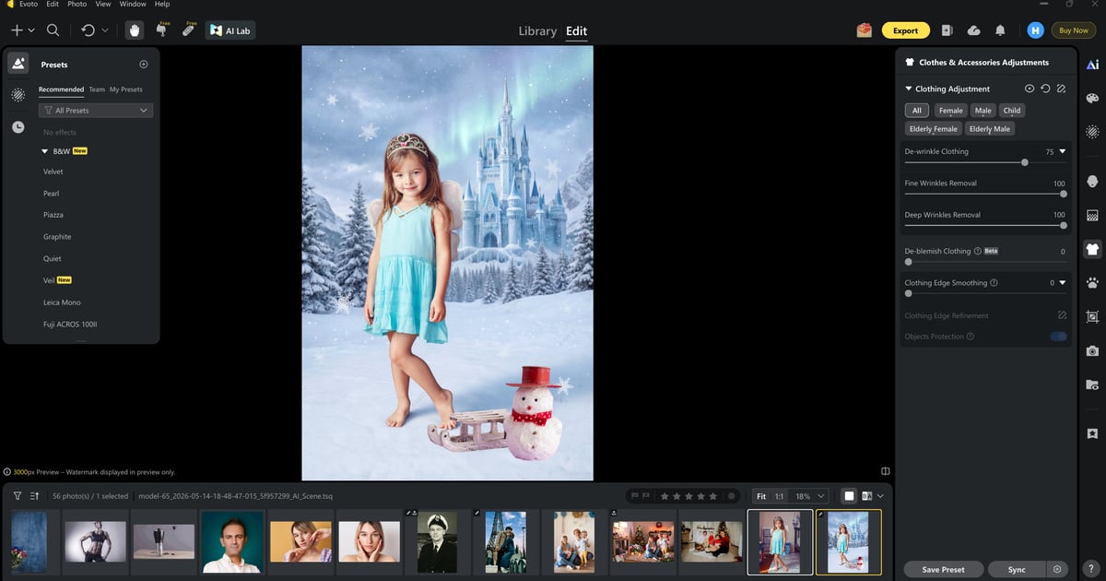The image size is (1106, 581).
Task: Set zoom to Fit
Action: [761, 496]
